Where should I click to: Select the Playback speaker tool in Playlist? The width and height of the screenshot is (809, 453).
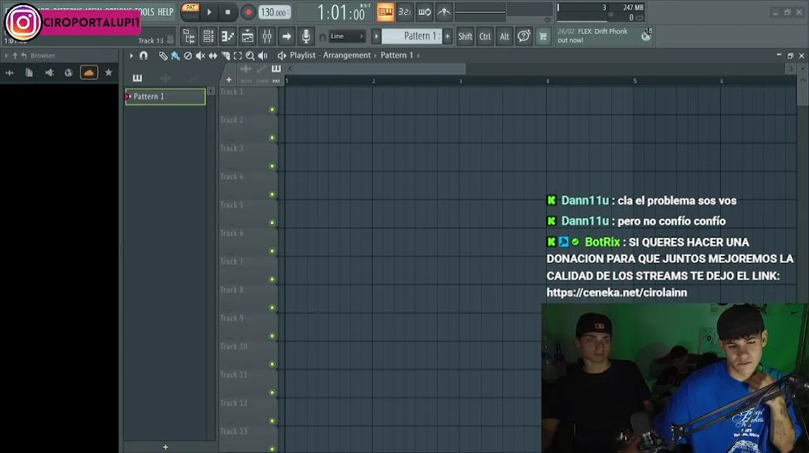coord(263,55)
